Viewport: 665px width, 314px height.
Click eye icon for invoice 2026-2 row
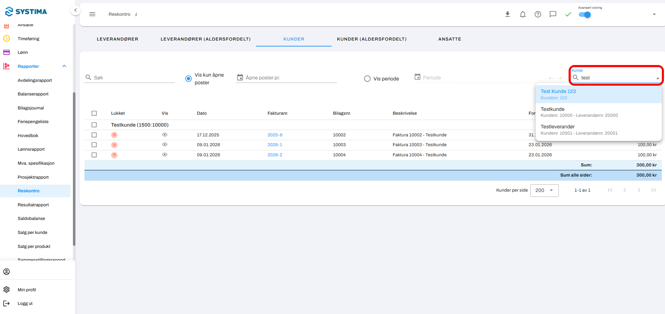tap(165, 155)
